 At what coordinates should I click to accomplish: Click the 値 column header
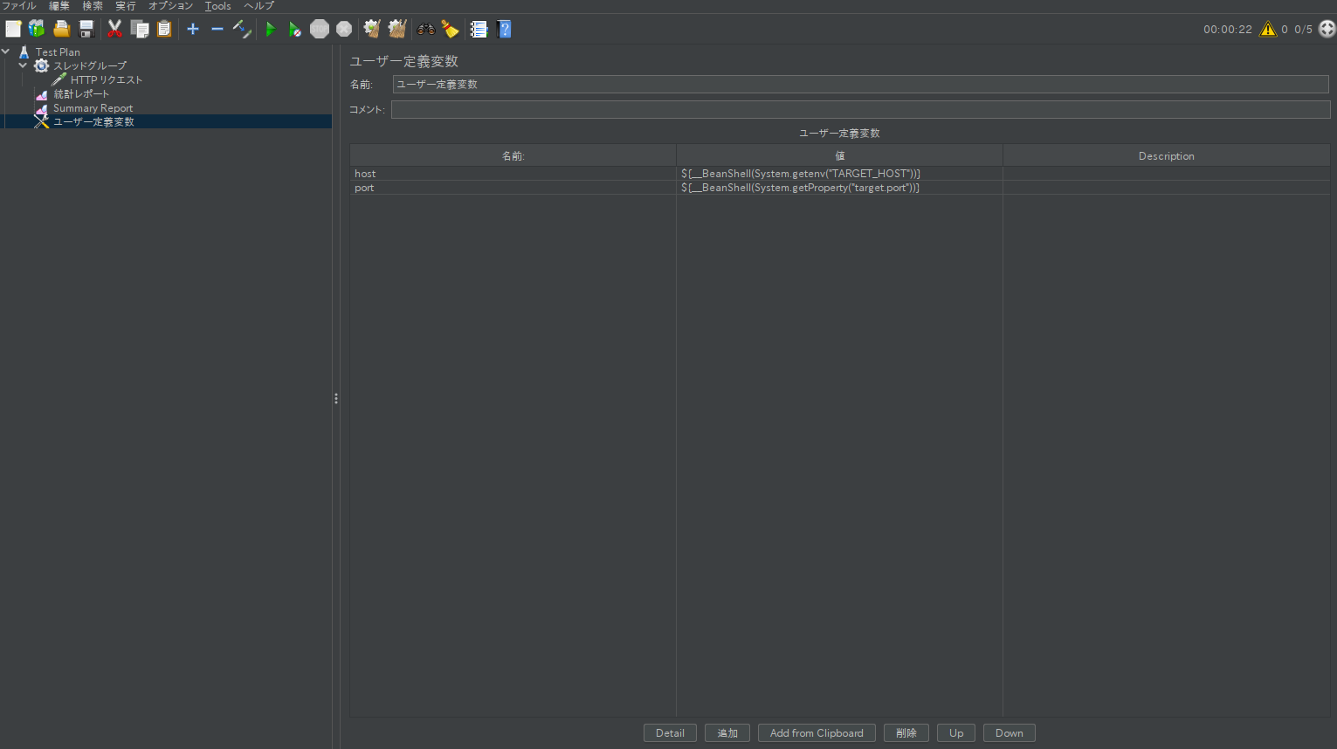(839, 156)
